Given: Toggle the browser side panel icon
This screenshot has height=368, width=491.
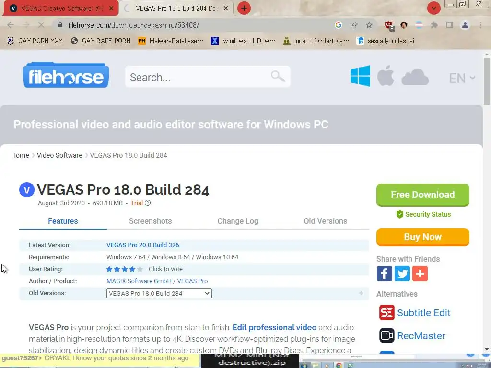Looking at the screenshot, I should [450, 25].
